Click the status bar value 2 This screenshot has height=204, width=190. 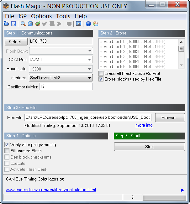132,197
